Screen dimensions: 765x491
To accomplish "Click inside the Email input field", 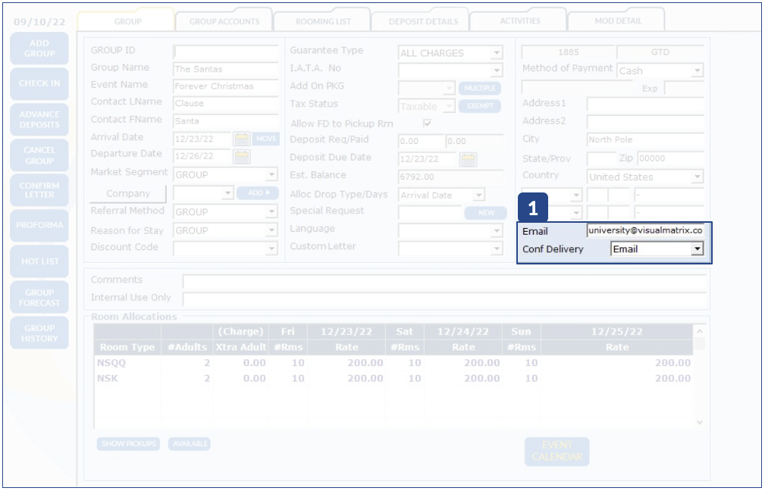I will (x=644, y=231).
